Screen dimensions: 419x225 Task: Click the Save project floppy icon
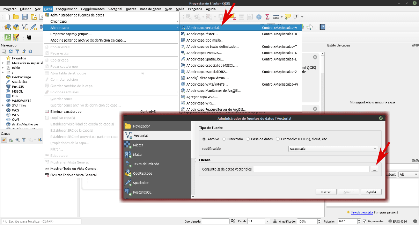coord(25,17)
